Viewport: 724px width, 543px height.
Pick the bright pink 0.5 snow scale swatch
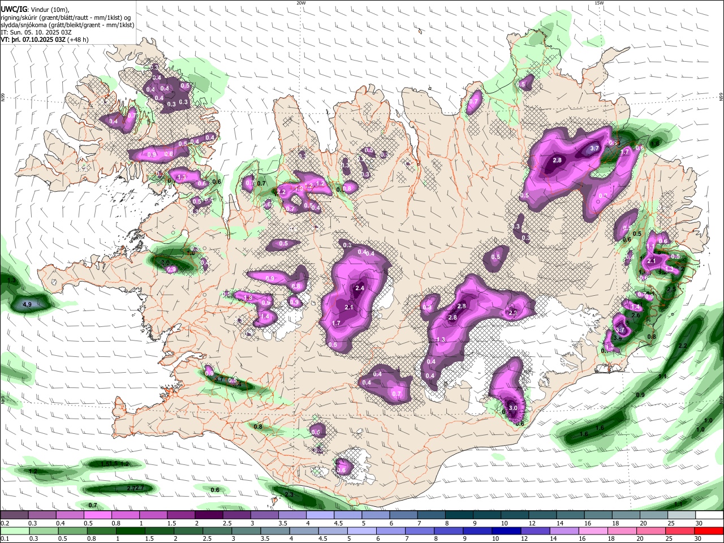point(97,515)
